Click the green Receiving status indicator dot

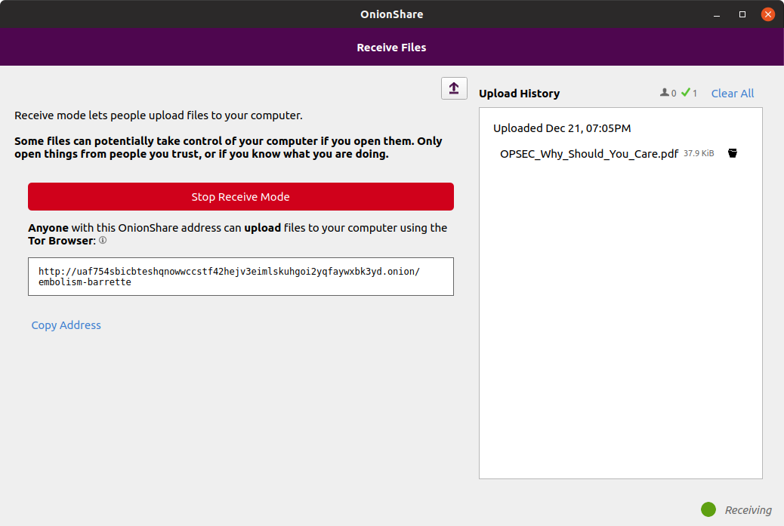(708, 509)
